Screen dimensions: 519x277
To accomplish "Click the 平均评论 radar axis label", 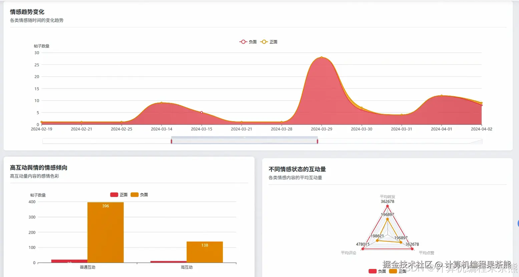I will click(x=348, y=253).
